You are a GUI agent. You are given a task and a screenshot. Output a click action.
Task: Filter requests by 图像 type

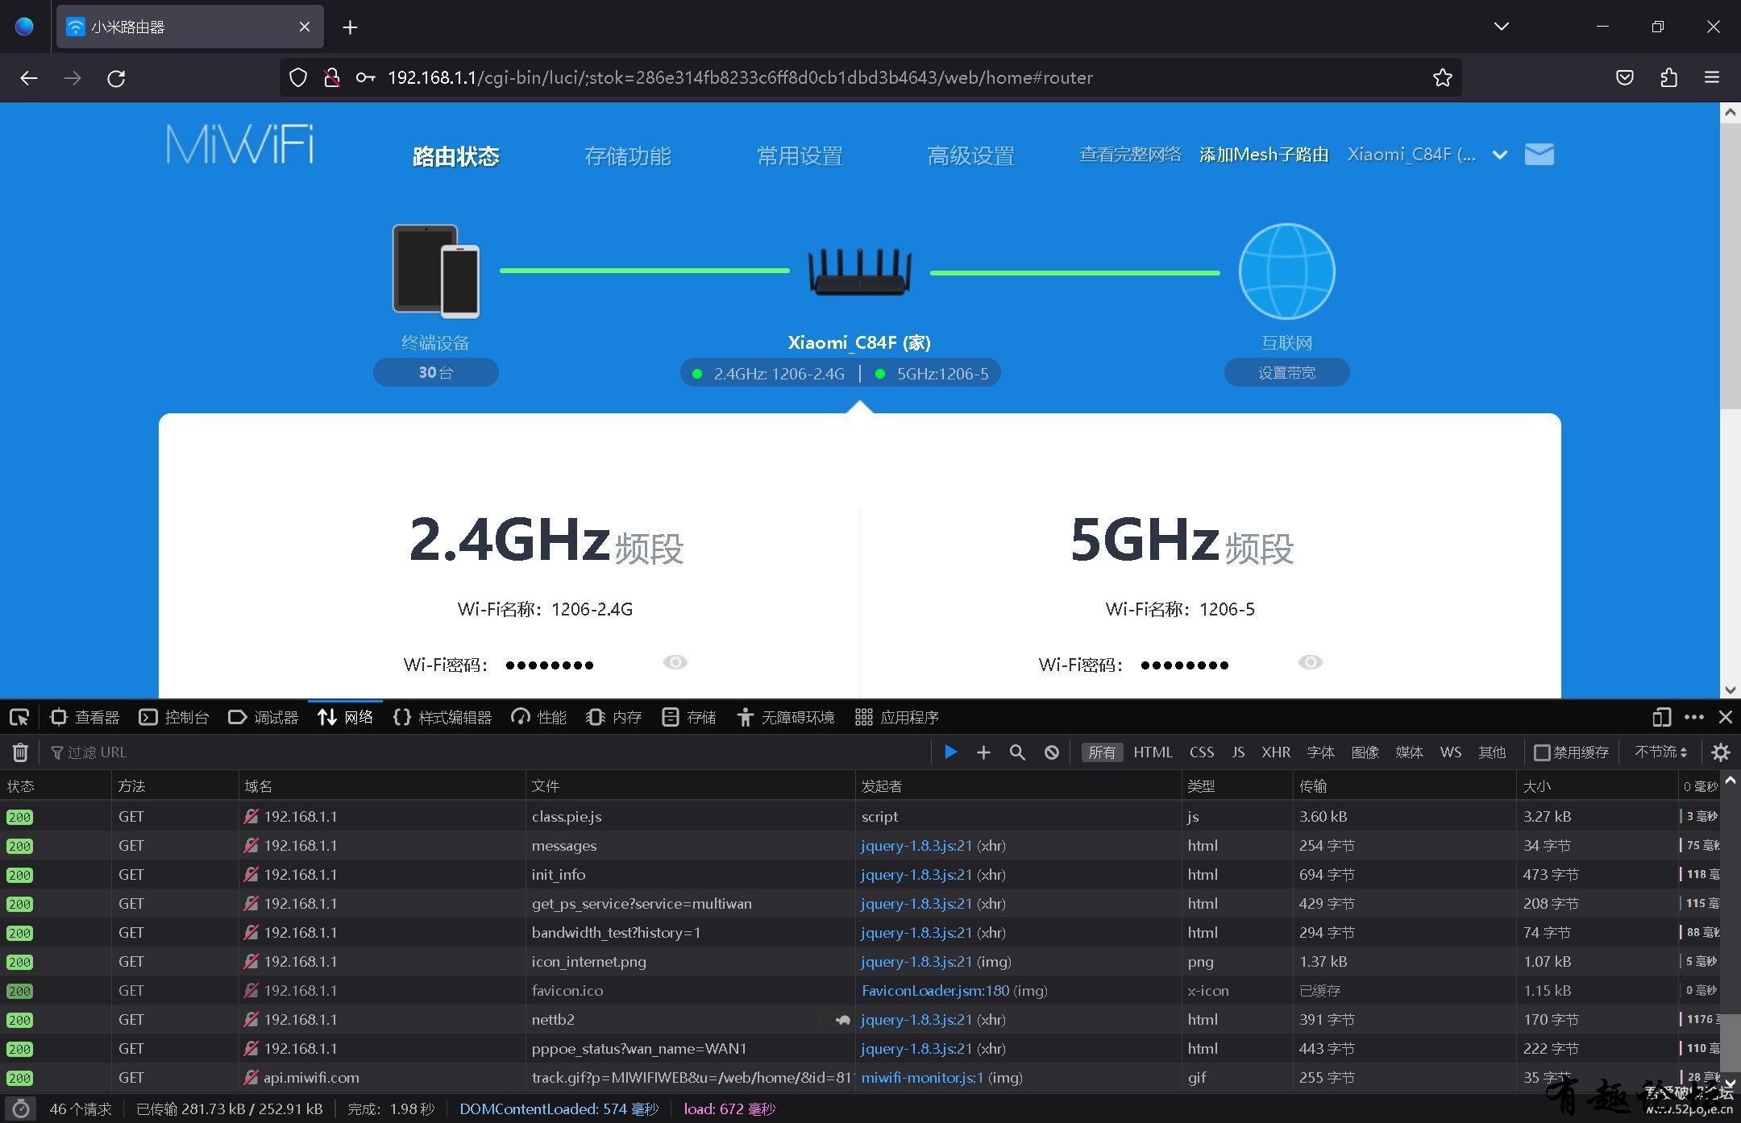point(1365,752)
